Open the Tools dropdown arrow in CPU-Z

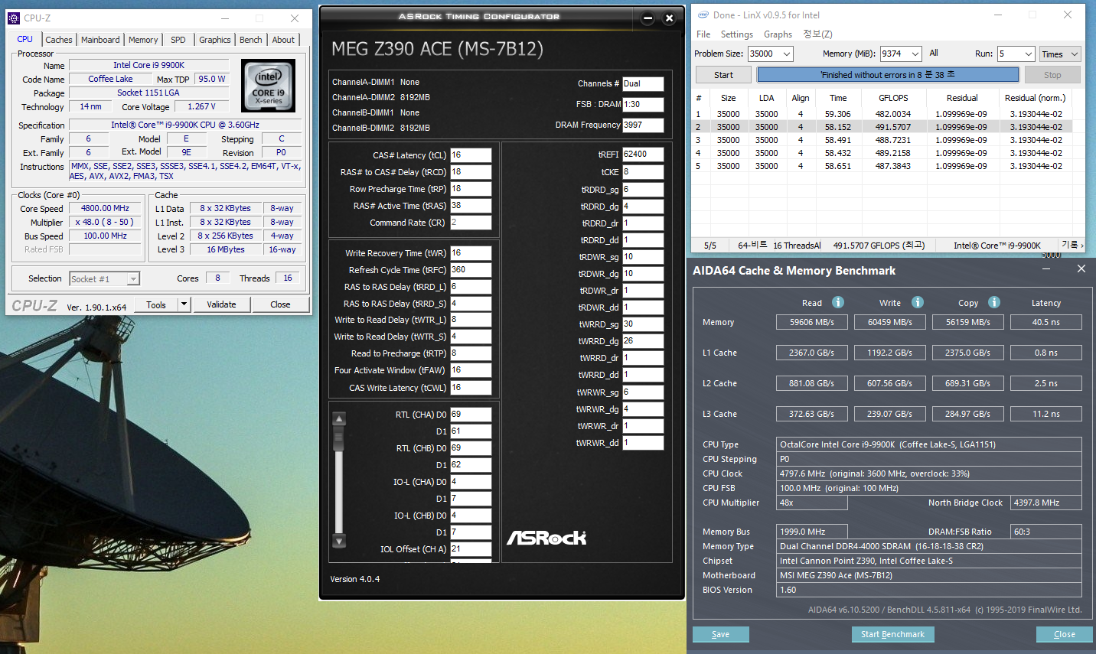pyautogui.click(x=184, y=304)
